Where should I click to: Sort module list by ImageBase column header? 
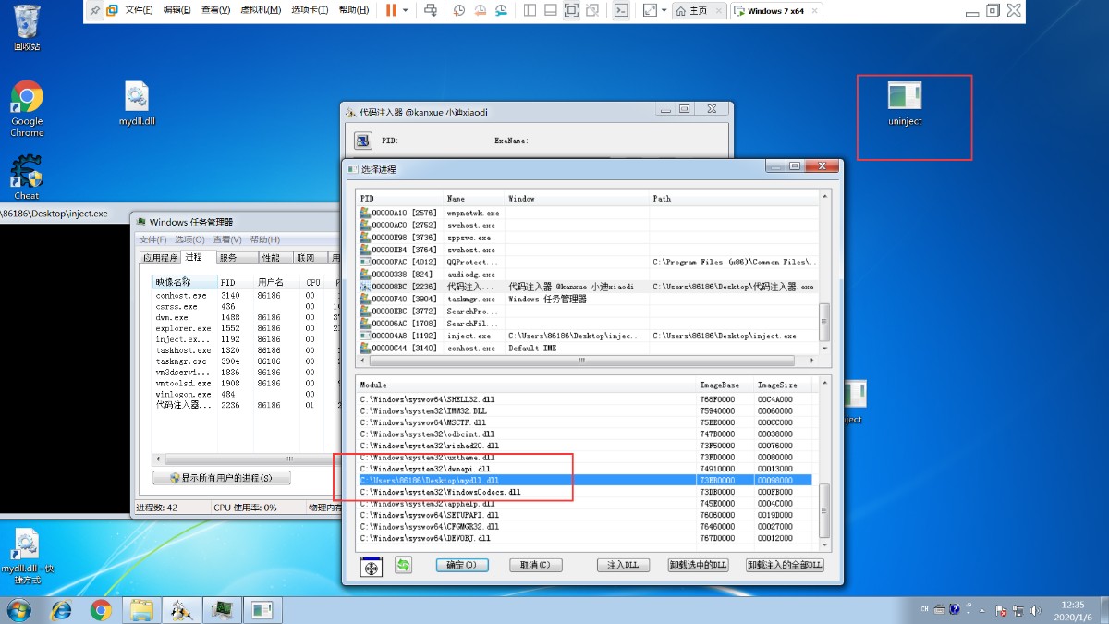(725, 385)
